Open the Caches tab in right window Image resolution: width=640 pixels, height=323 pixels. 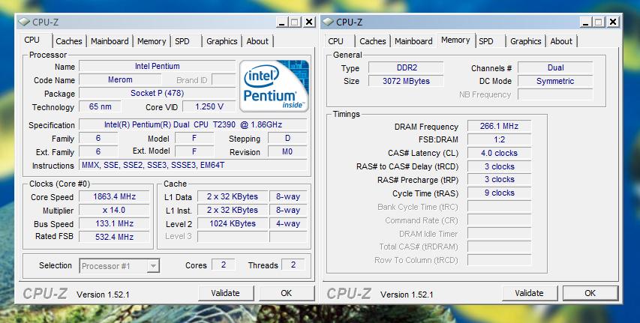click(373, 41)
